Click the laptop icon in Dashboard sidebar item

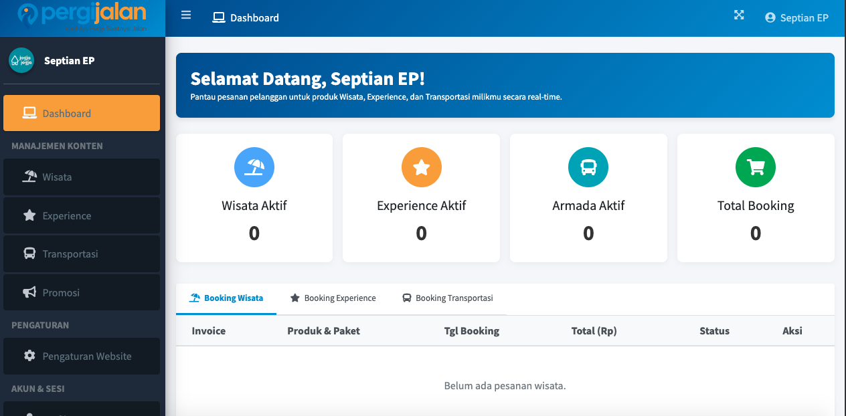29,113
